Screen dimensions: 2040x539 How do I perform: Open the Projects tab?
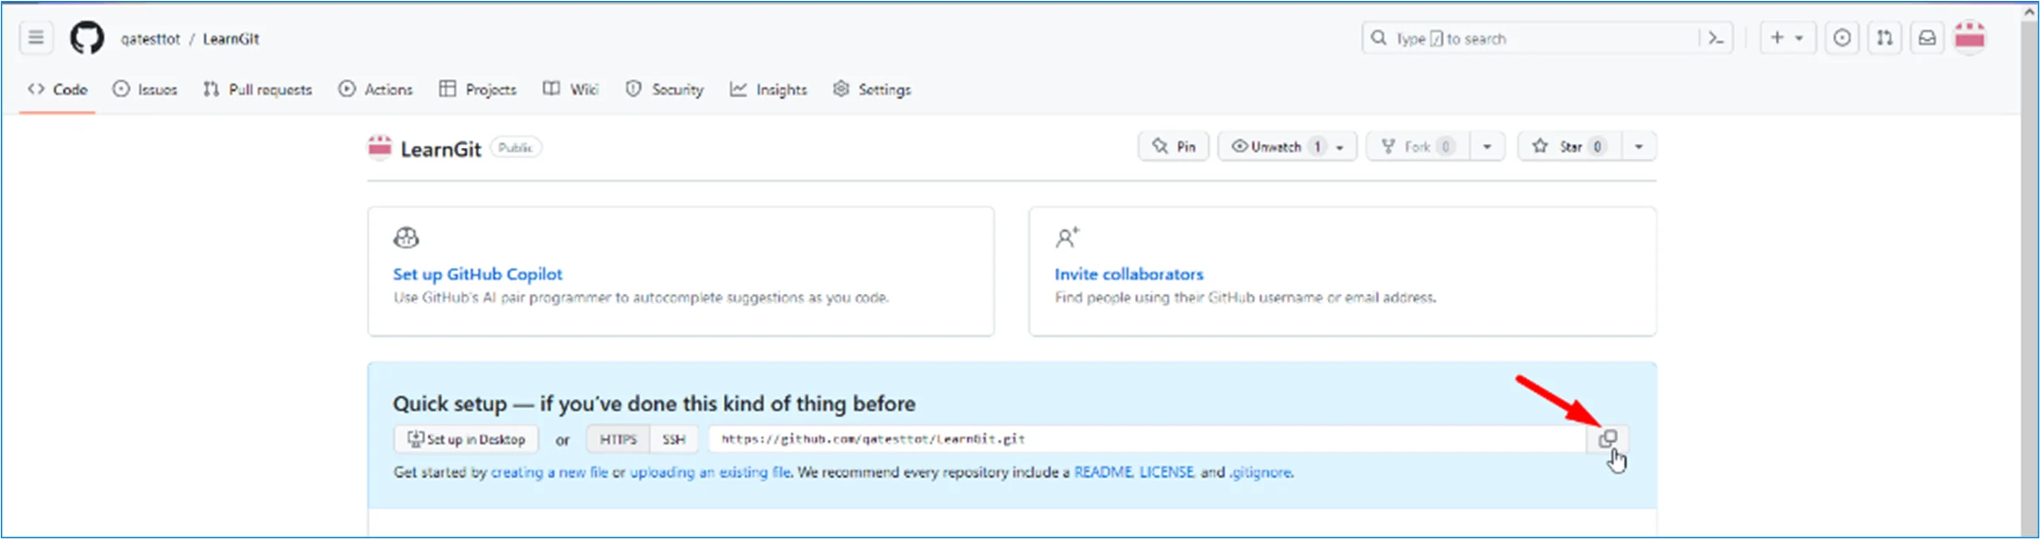tap(477, 89)
